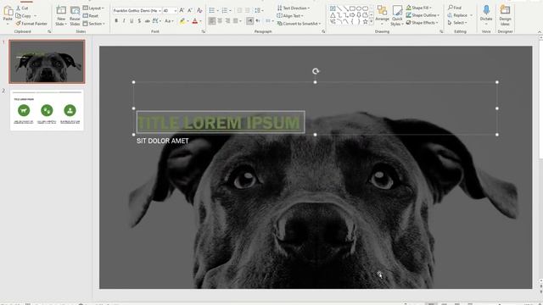
Task: Open the Layout dropdown
Action: [93, 8]
